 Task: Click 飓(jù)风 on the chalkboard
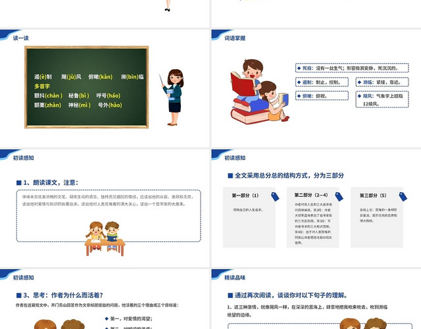click(71, 77)
